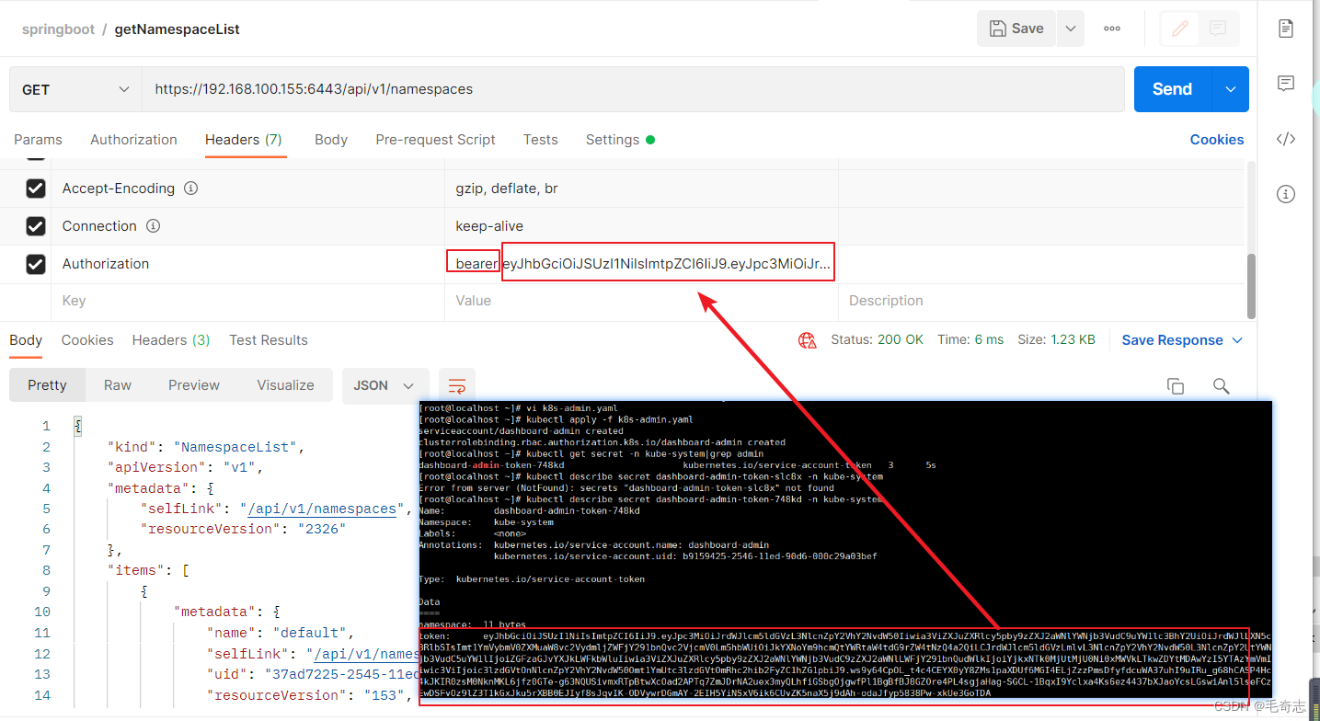Select the Pretty view
The image size is (1320, 721).
tap(47, 385)
